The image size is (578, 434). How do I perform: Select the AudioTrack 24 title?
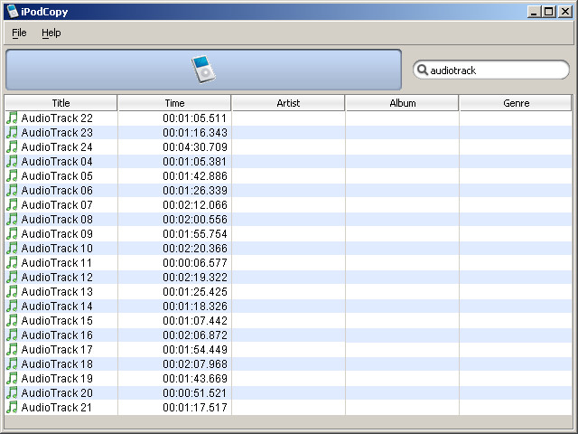(x=57, y=146)
